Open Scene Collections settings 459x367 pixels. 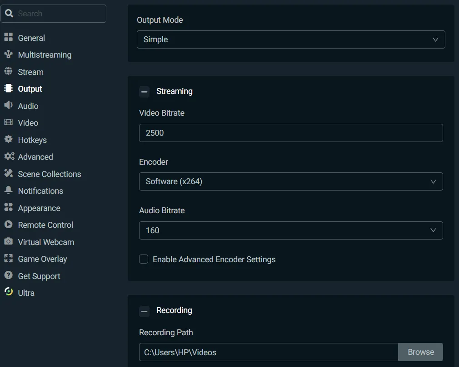click(x=49, y=174)
